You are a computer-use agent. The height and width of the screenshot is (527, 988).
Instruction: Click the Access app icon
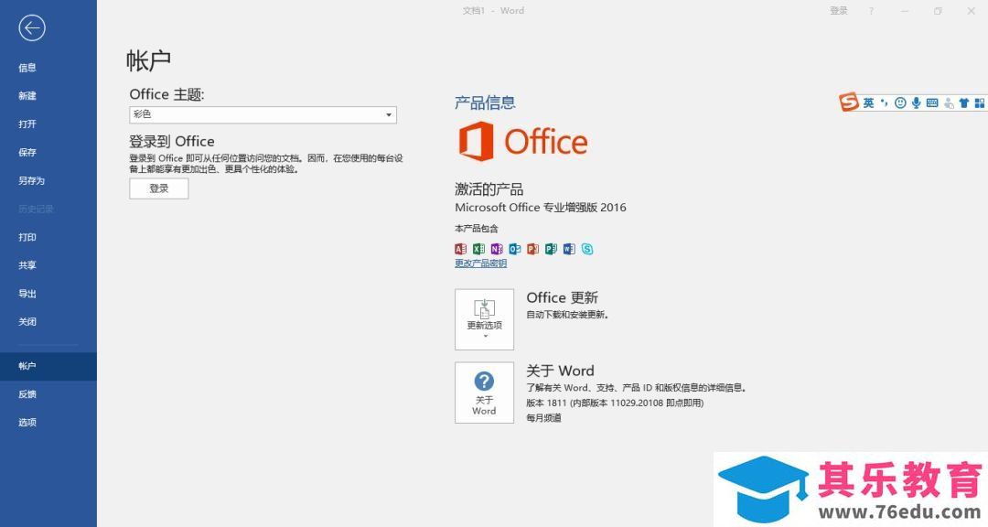coord(460,249)
